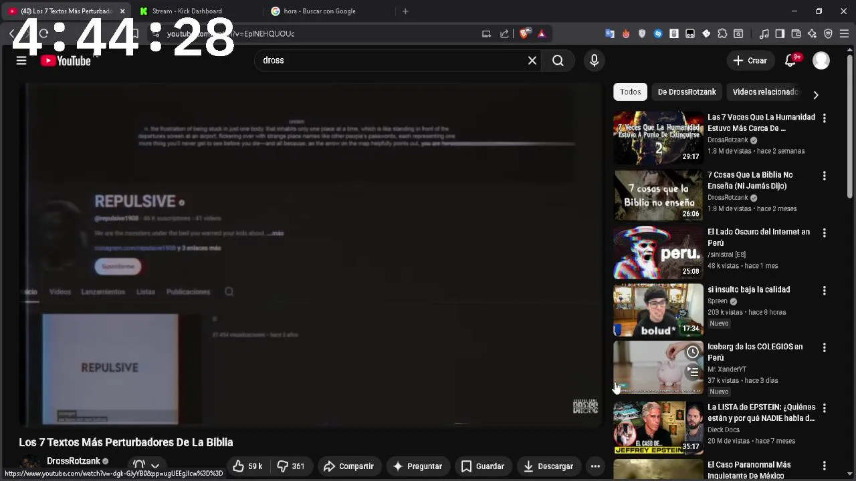Open options for El Lado Oscuro video
This screenshot has width=856, height=481.
tap(824, 233)
